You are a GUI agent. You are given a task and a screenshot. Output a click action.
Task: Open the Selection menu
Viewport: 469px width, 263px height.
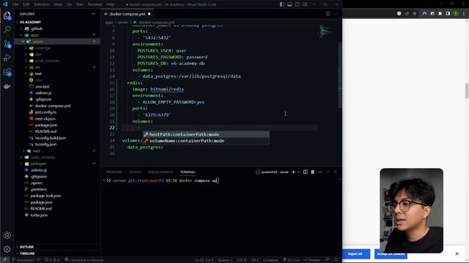click(x=41, y=4)
